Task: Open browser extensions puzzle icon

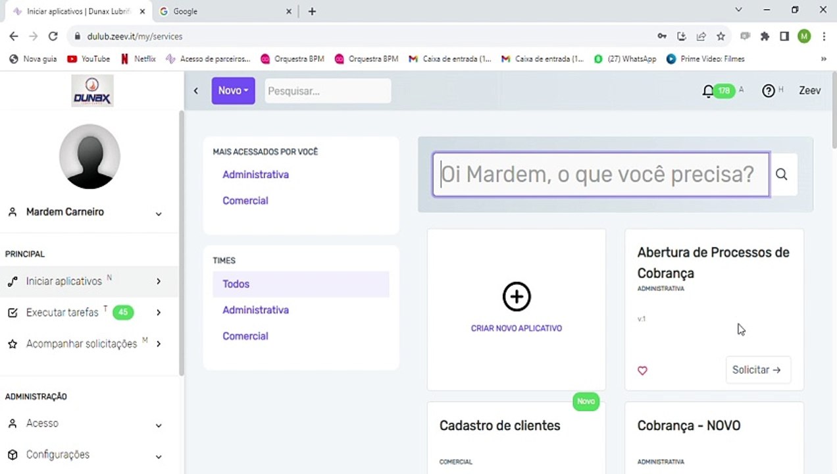Action: coord(765,36)
